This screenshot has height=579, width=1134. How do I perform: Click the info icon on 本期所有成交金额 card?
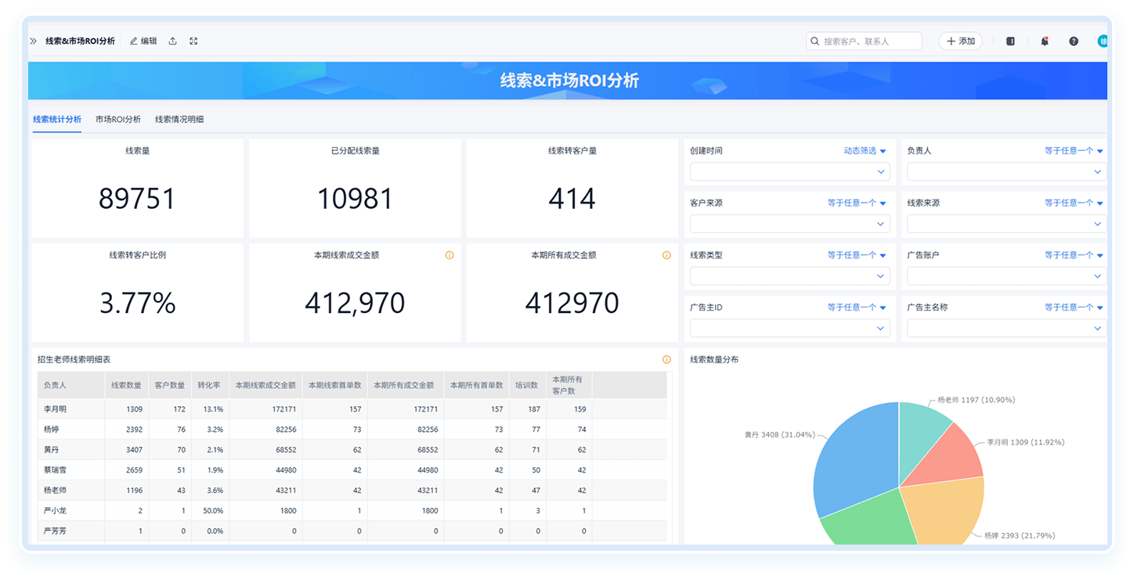(666, 255)
